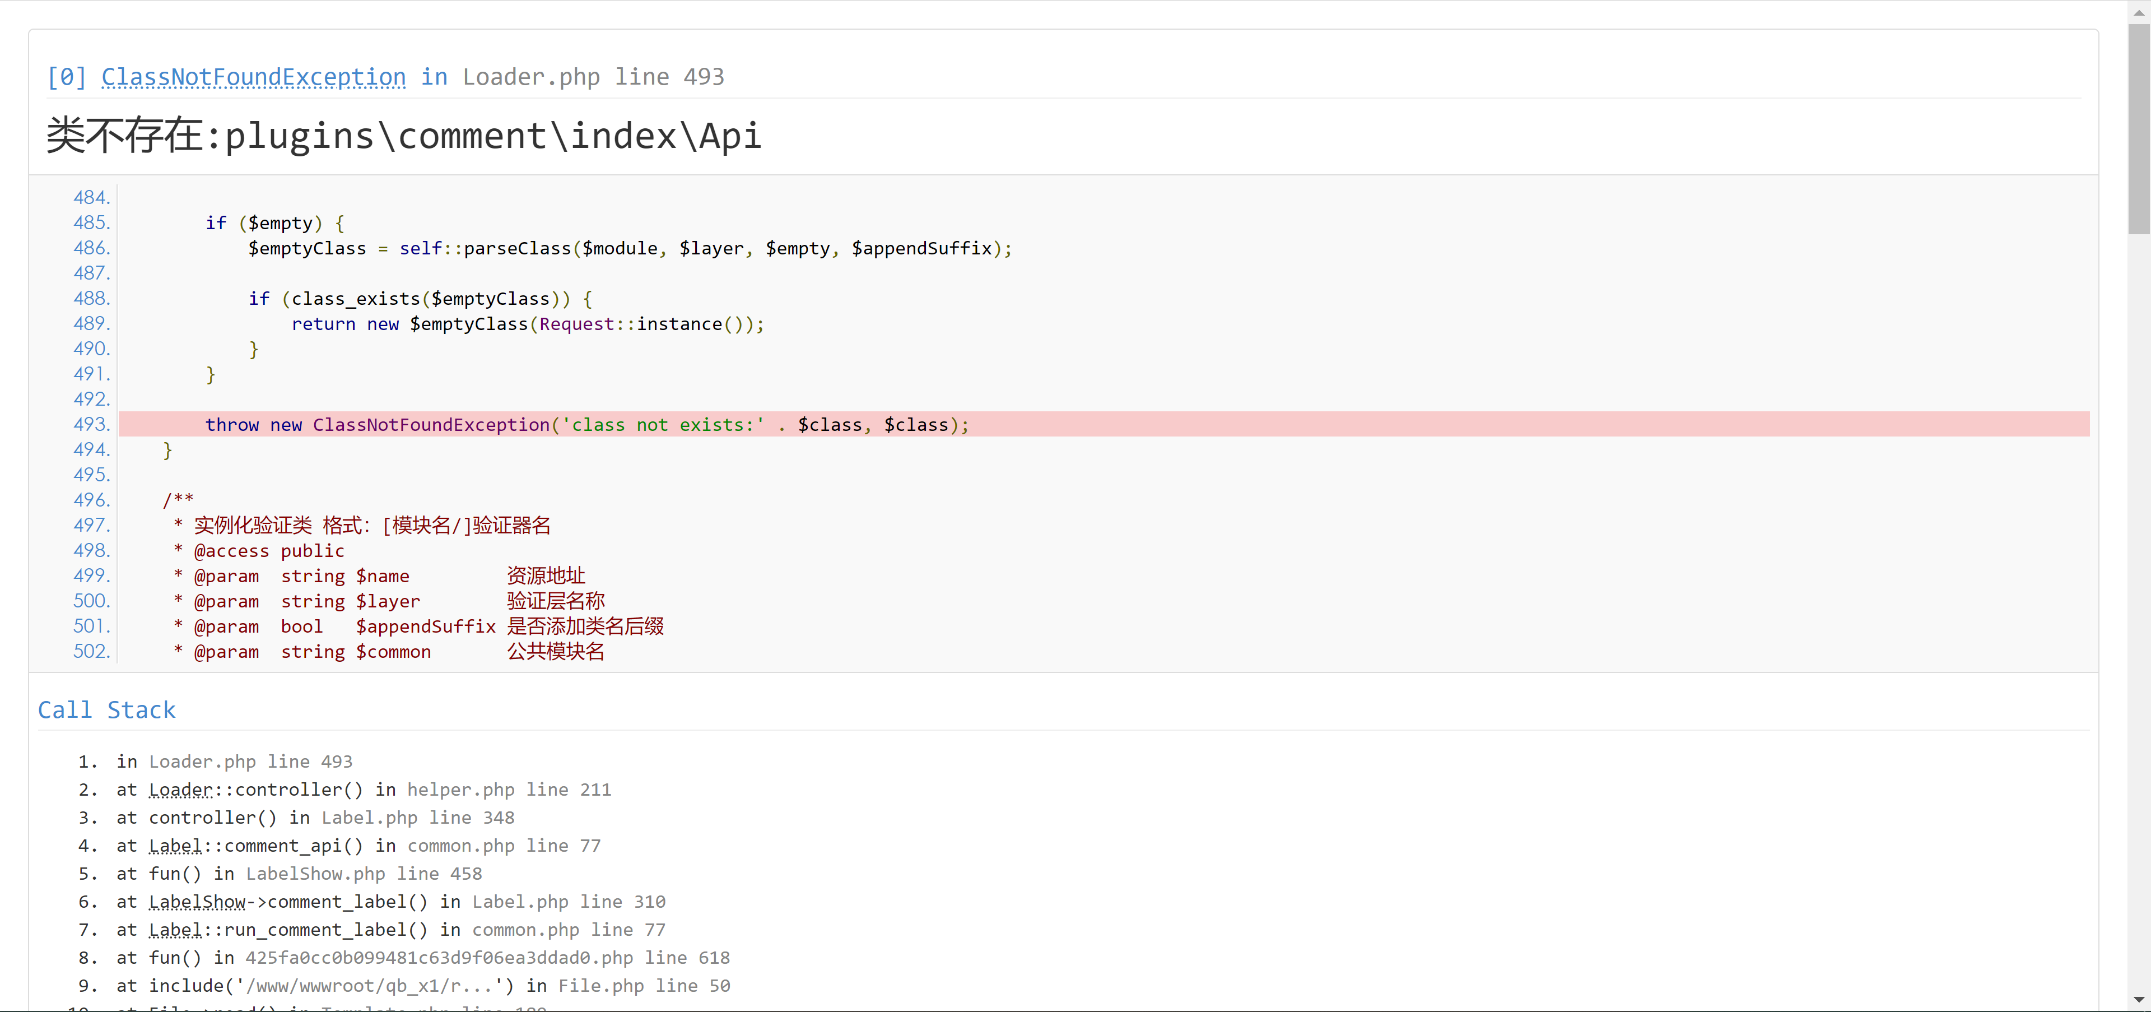Click the comment on line 497 about 验证器名

[x=361, y=525]
